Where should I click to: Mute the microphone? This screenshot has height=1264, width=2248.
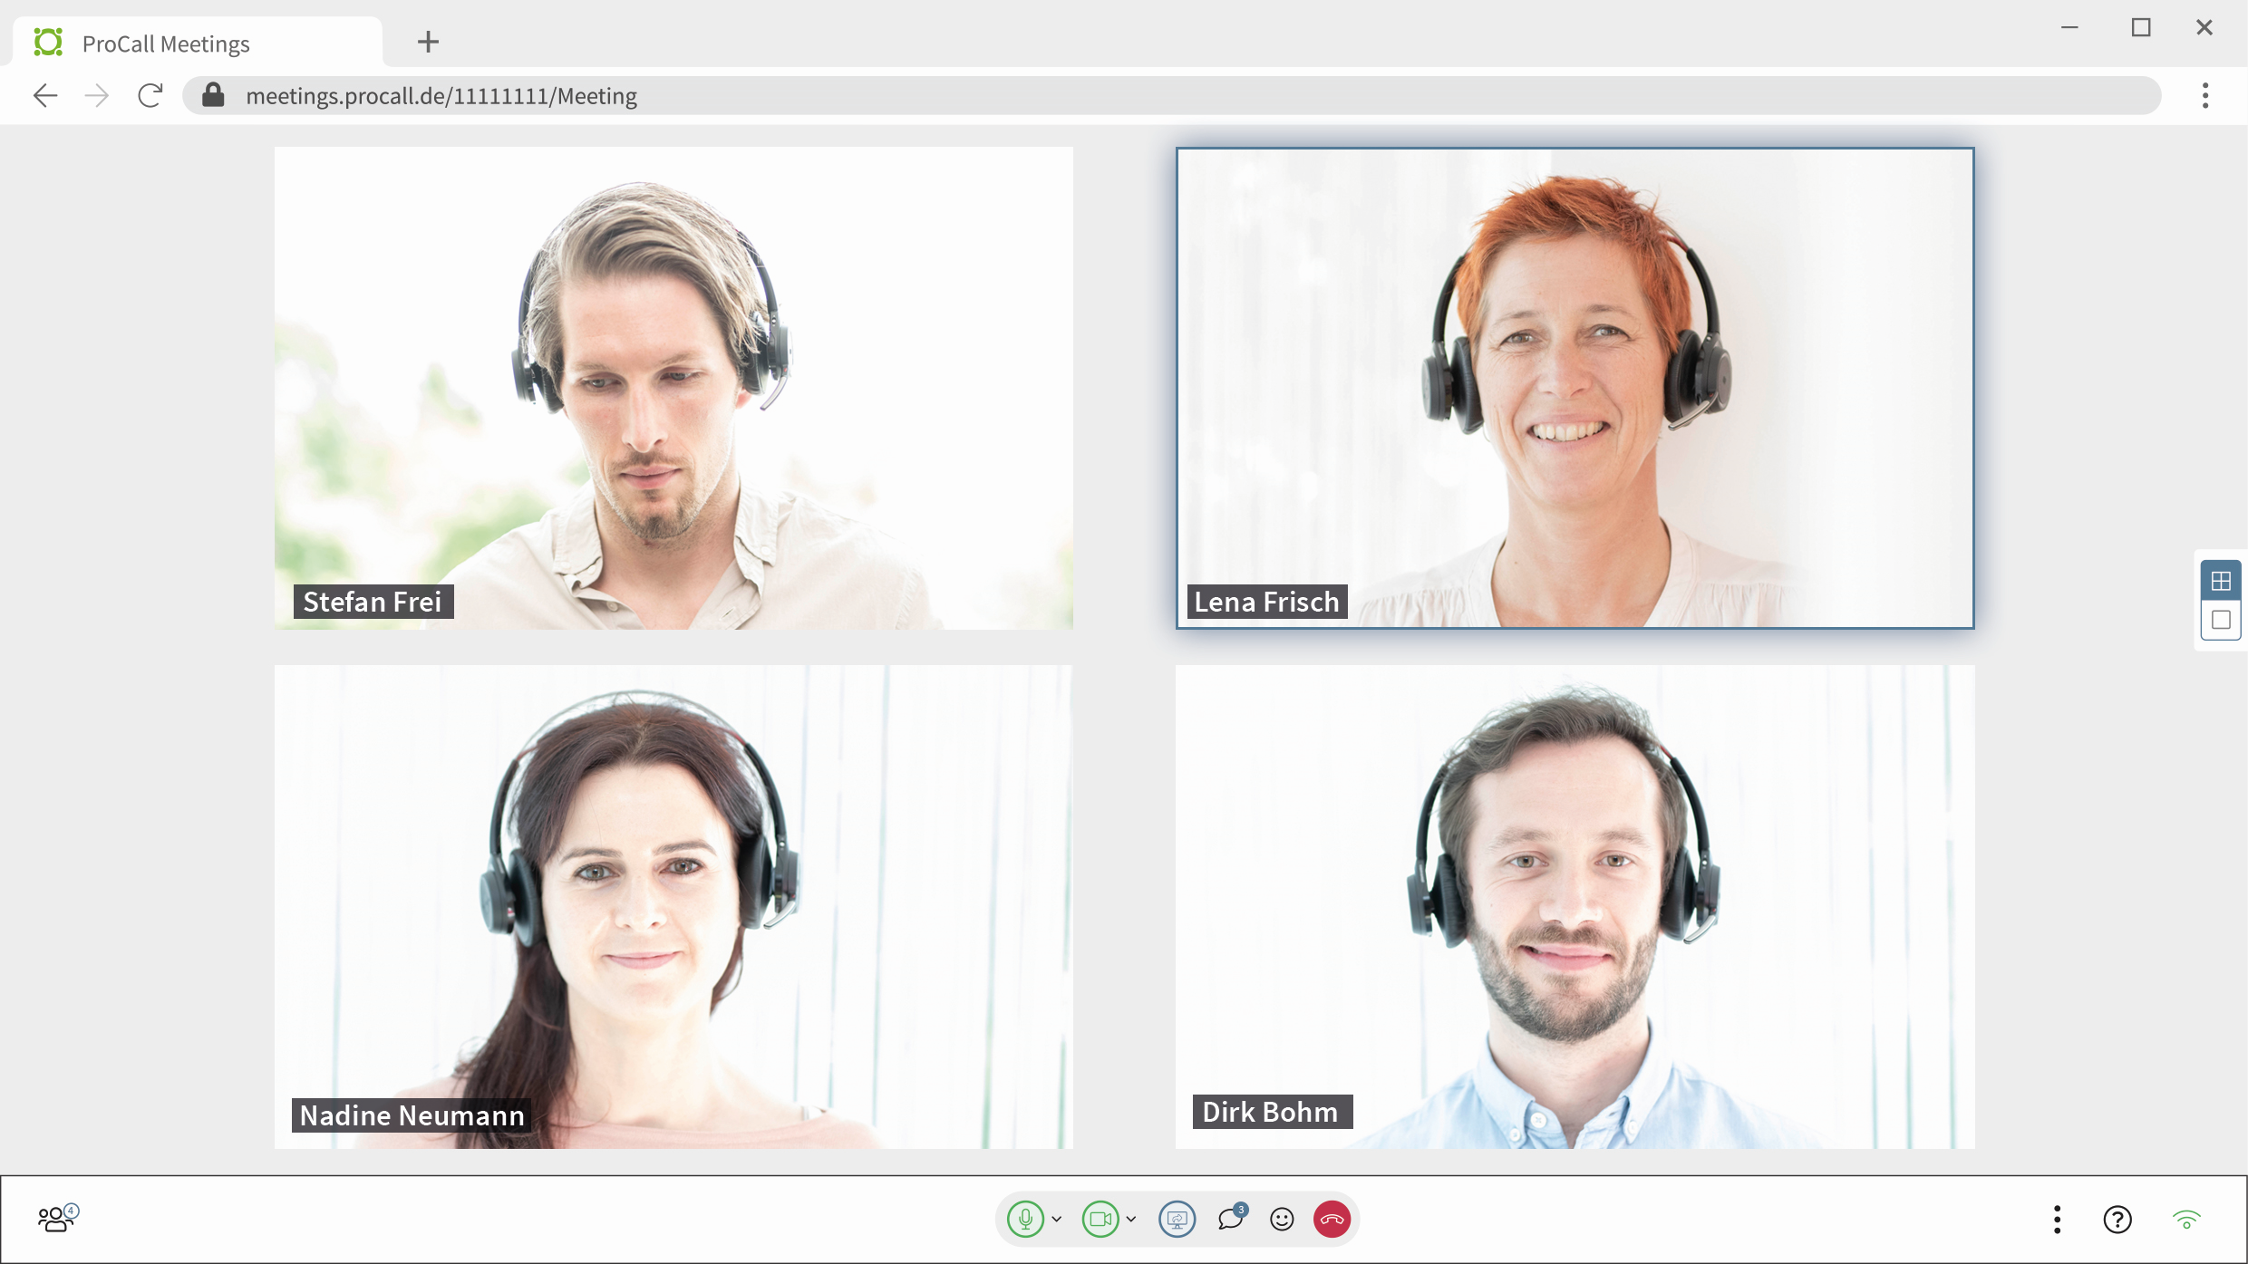[1025, 1219]
